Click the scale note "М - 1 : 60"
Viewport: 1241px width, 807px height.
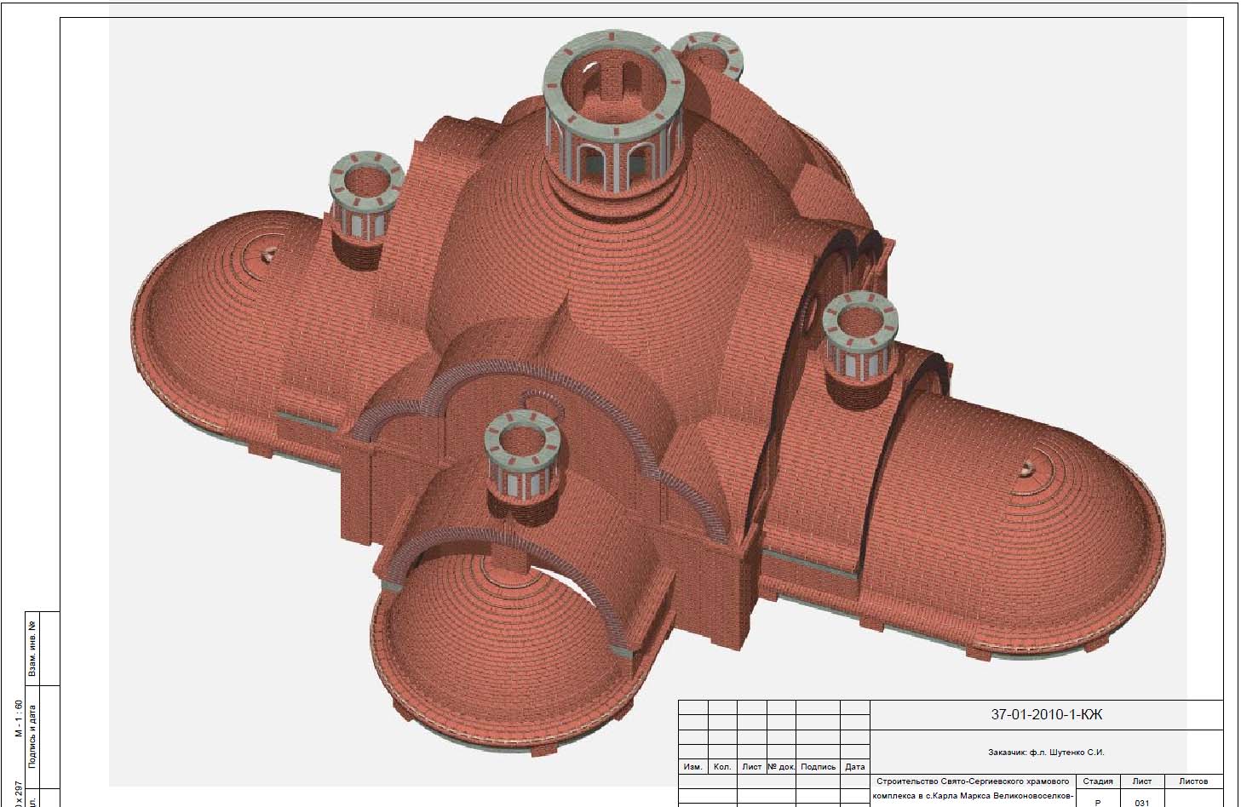pos(19,719)
